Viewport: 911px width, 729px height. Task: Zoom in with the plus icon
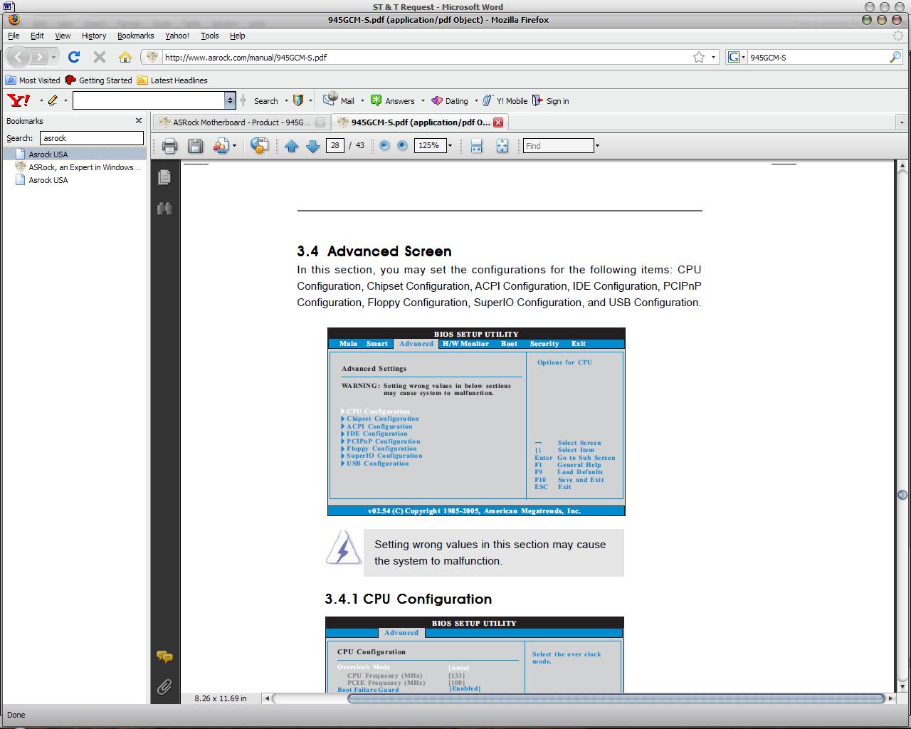pos(402,145)
